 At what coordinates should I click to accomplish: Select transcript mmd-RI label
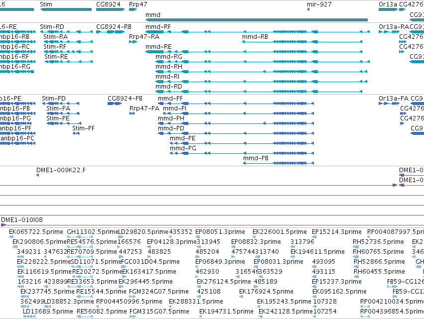167,77
